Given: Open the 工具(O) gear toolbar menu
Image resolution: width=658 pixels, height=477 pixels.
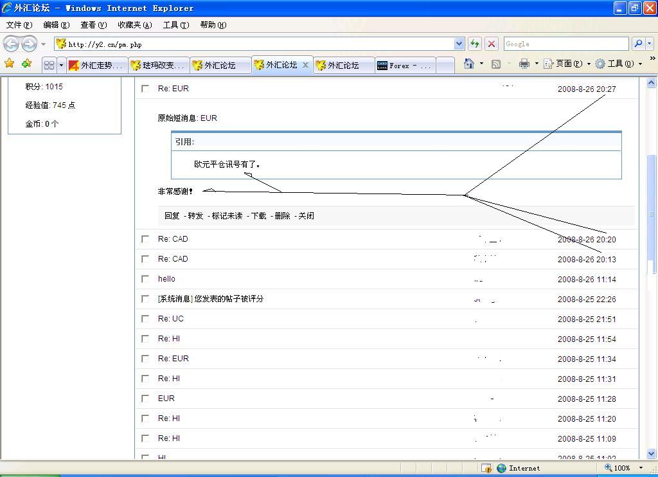Looking at the screenshot, I should pos(618,64).
